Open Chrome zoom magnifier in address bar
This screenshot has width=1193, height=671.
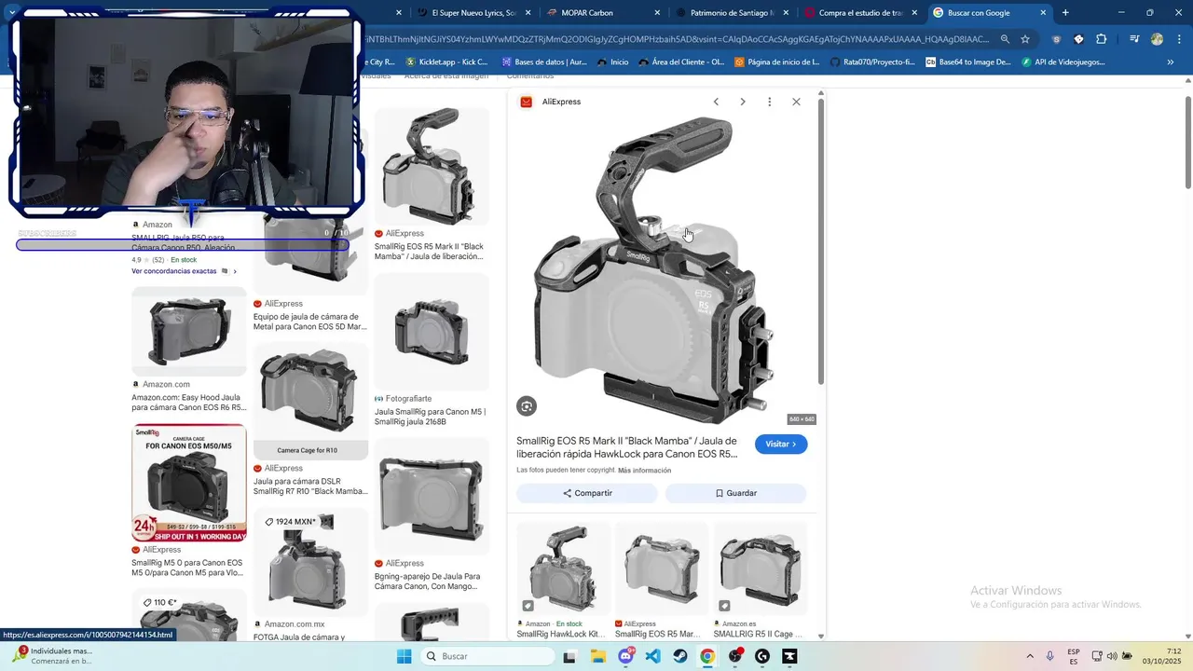(x=1005, y=39)
